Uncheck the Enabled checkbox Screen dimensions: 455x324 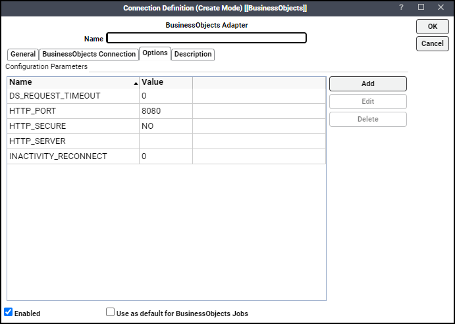pos(9,312)
